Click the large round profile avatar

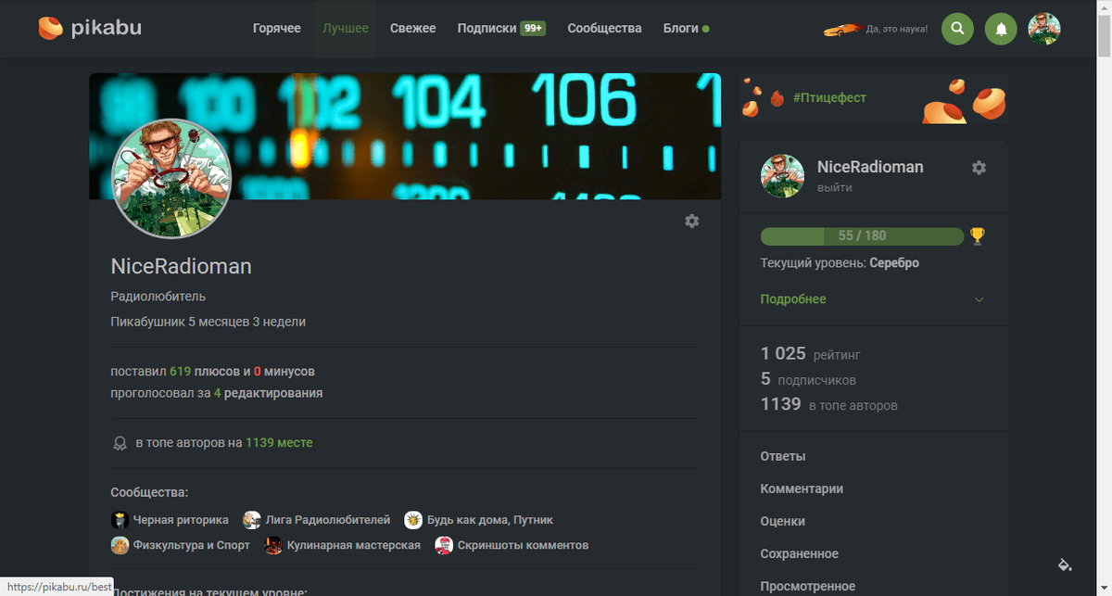171,179
